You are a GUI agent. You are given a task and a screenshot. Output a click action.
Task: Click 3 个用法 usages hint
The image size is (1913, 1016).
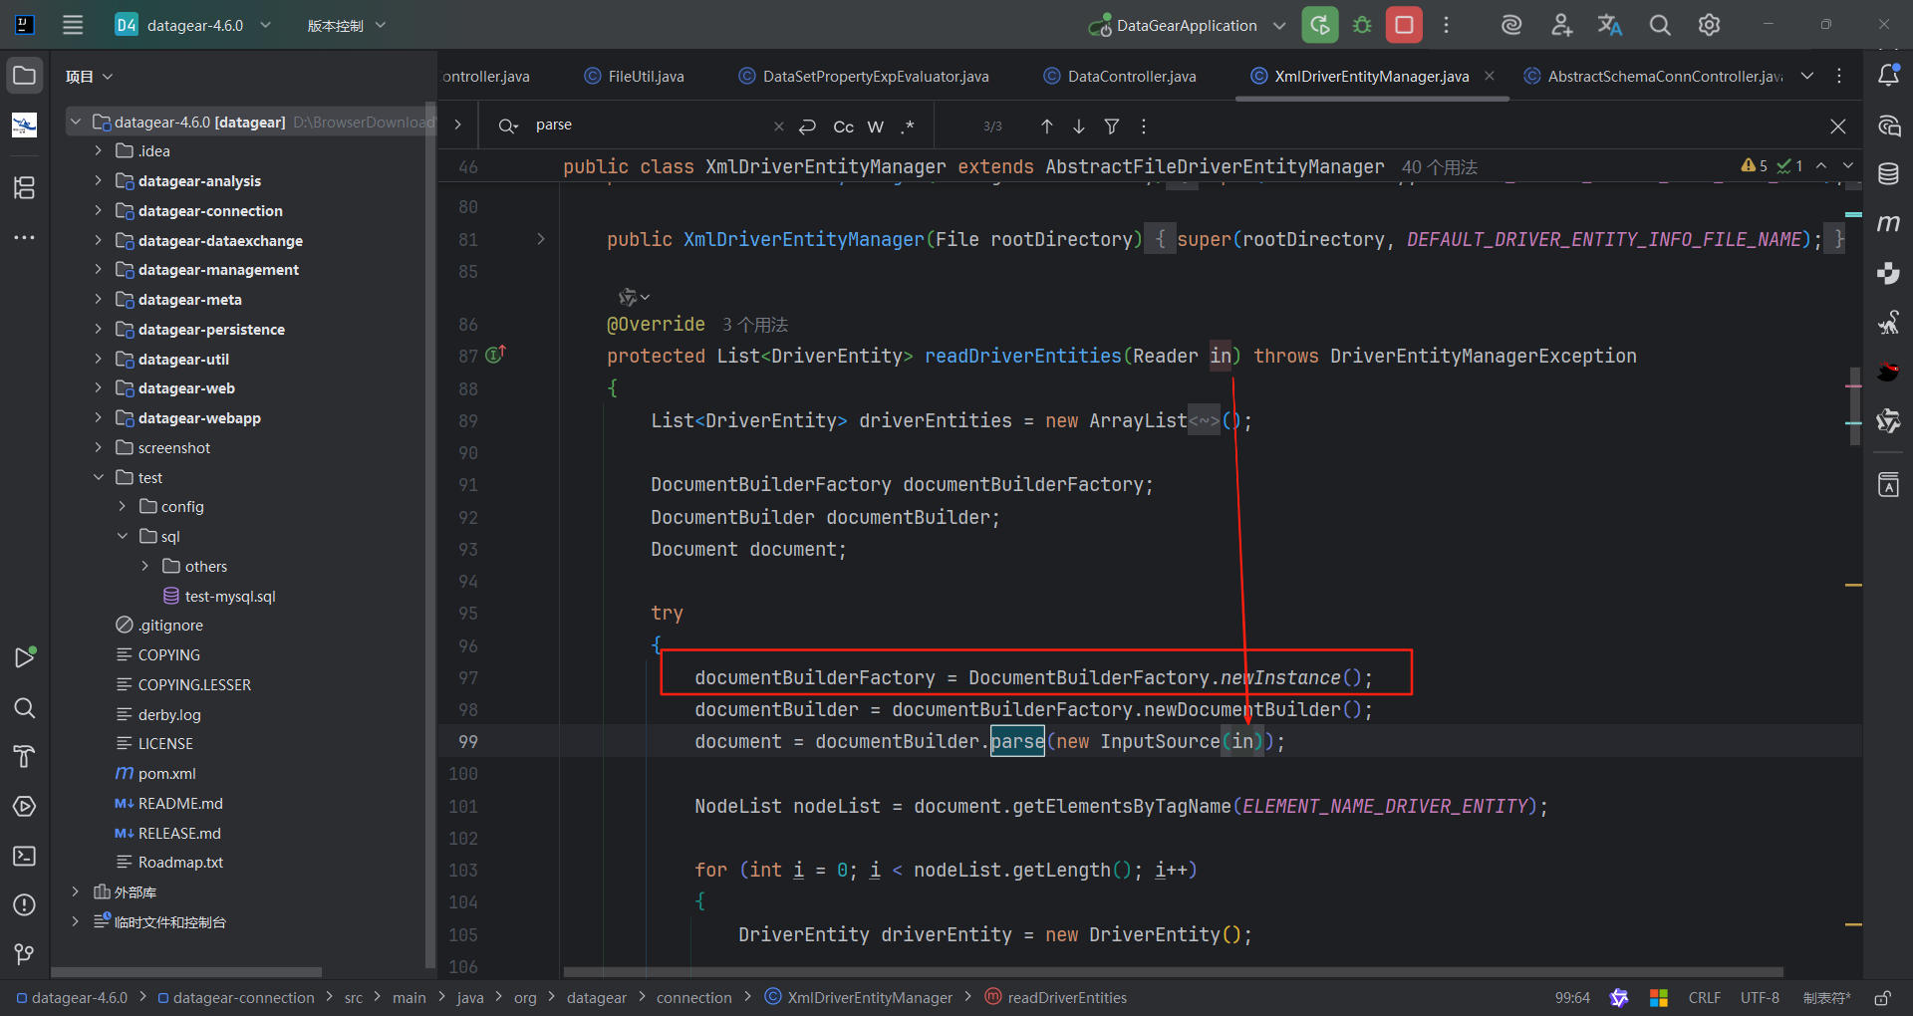click(x=754, y=325)
